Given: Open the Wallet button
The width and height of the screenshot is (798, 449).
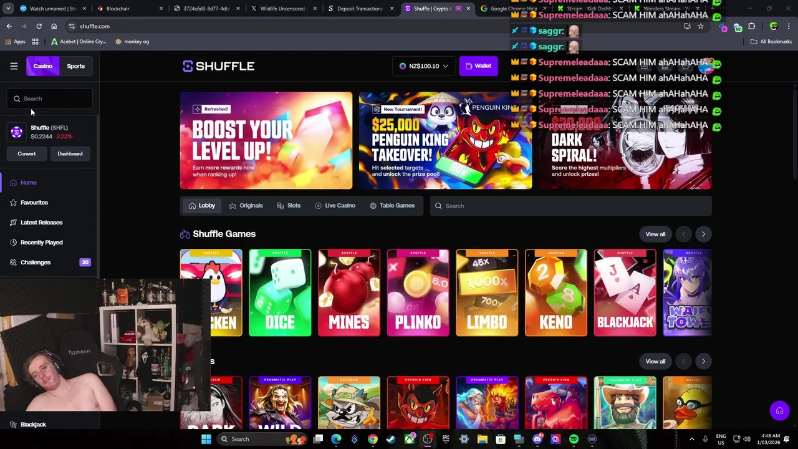Looking at the screenshot, I should (x=478, y=66).
